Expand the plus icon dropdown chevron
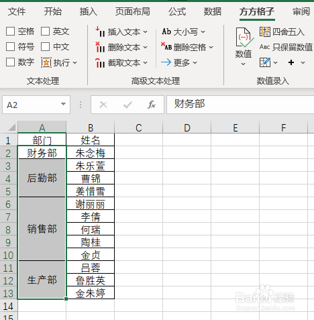314x320 pixels. [x=303, y=62]
